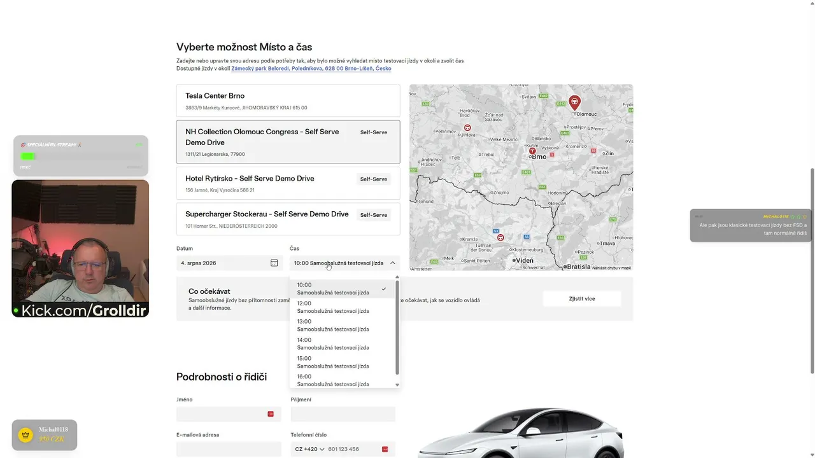Click Nahlásit chybu v mapě link
This screenshot has height=458, width=815.
612,268
